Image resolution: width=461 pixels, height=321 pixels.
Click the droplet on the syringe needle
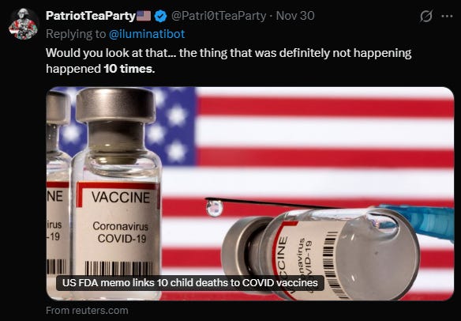[215, 208]
